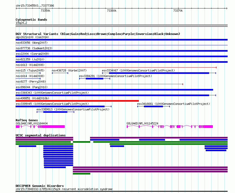
Task: Open the nsv115 (Tuzun2005) variant
Action: pyautogui.click(x=30, y=70)
